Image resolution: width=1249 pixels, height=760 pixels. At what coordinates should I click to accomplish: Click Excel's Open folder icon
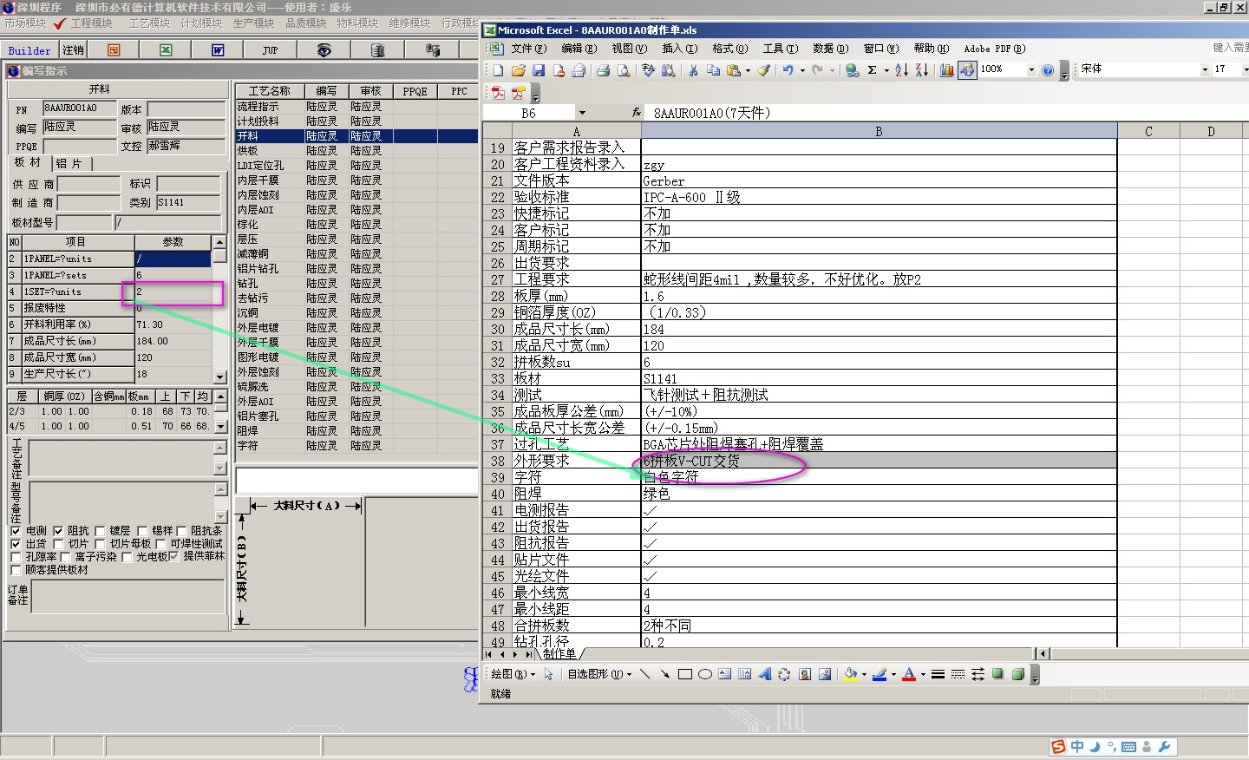[518, 70]
